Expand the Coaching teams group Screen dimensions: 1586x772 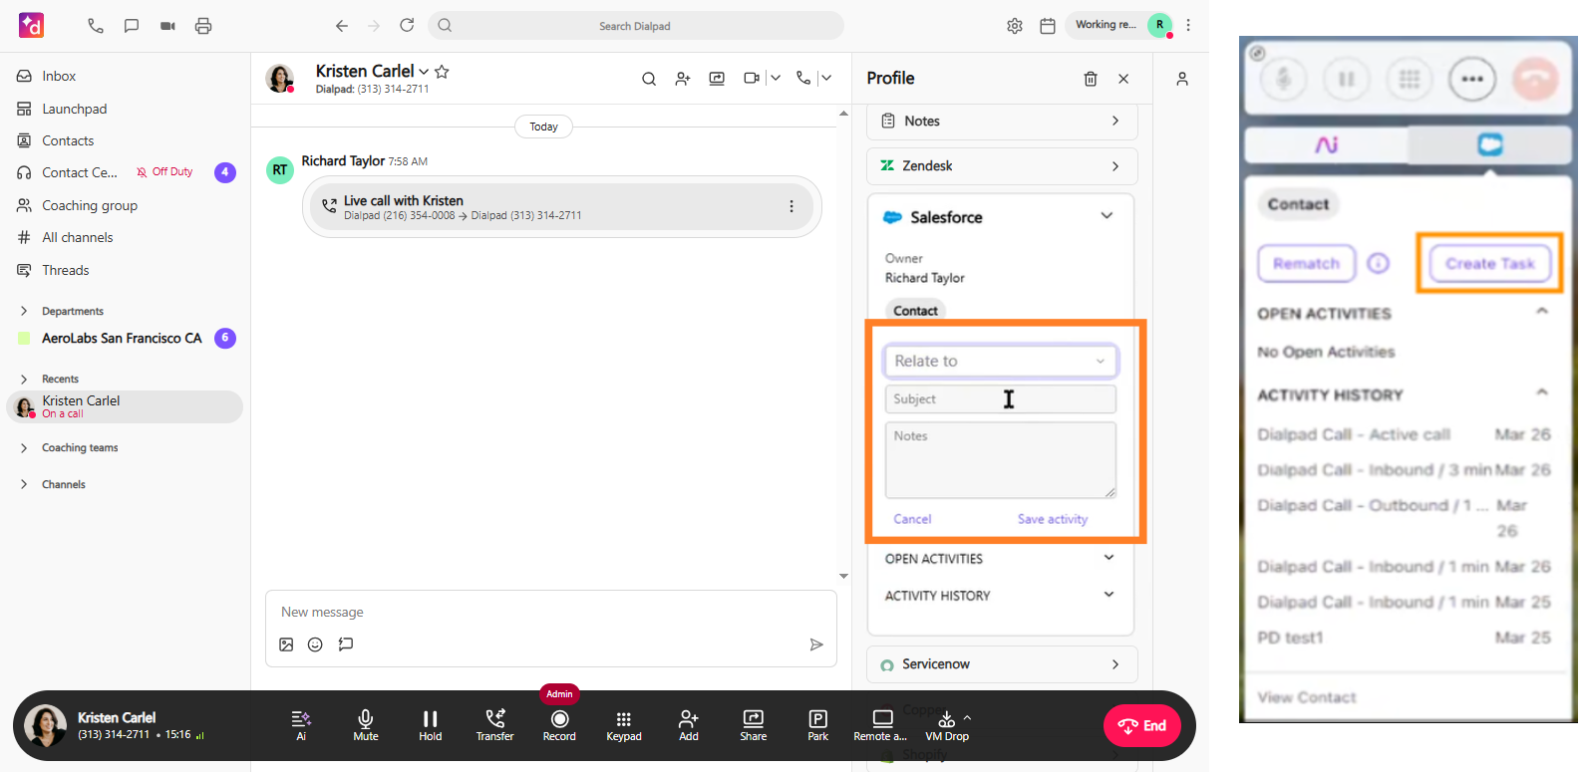point(24,448)
